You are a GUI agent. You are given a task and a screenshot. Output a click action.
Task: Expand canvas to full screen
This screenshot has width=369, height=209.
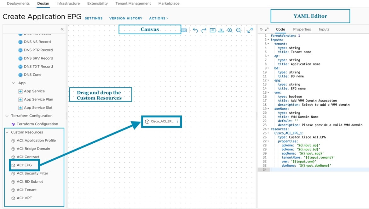(250, 30)
